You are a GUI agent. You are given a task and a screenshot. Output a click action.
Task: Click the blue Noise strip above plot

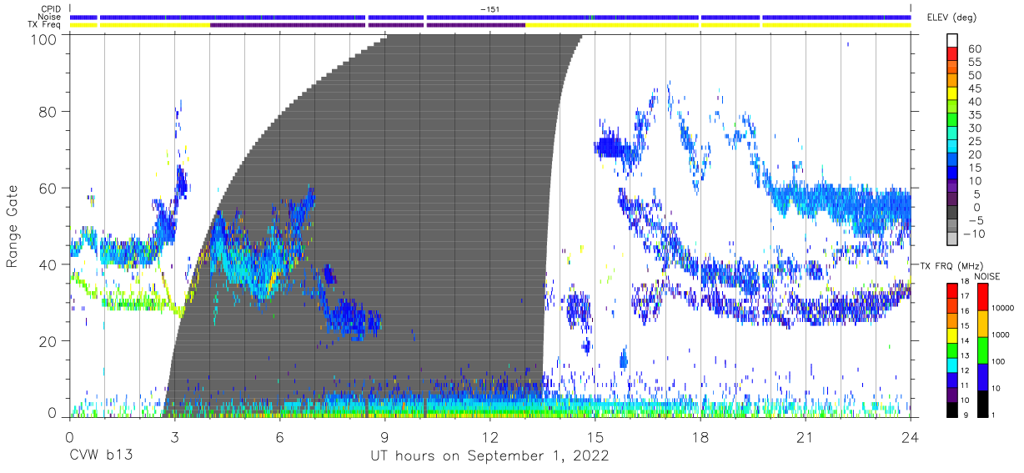click(490, 17)
